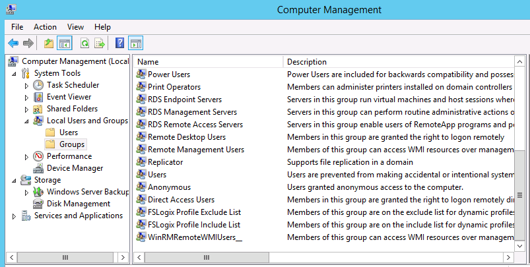Click the Shared Folders icon
The height and width of the screenshot is (267, 530).
[x=38, y=109]
